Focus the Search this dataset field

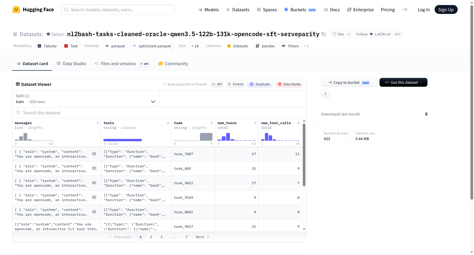click(159, 113)
